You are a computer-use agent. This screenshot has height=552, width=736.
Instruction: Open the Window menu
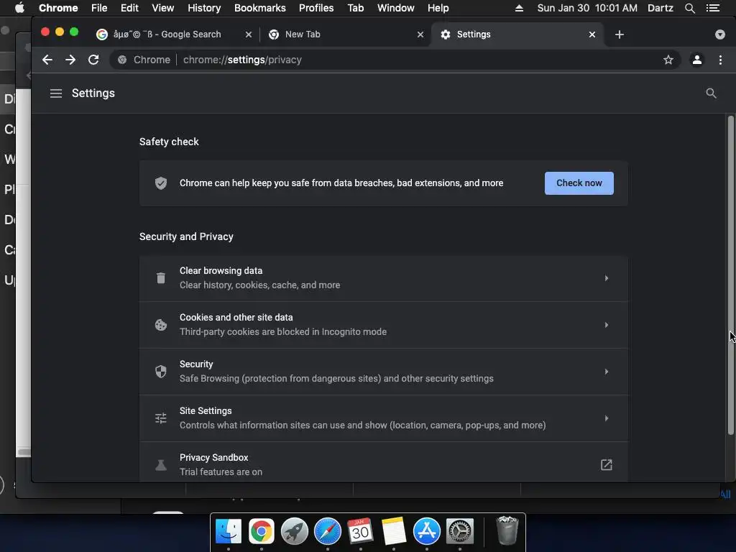(x=396, y=8)
